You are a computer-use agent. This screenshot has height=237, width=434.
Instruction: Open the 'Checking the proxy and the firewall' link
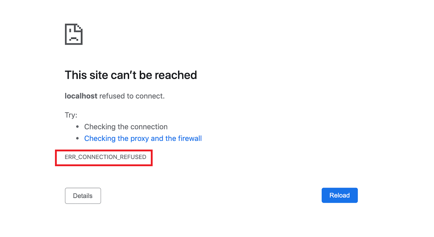click(143, 138)
